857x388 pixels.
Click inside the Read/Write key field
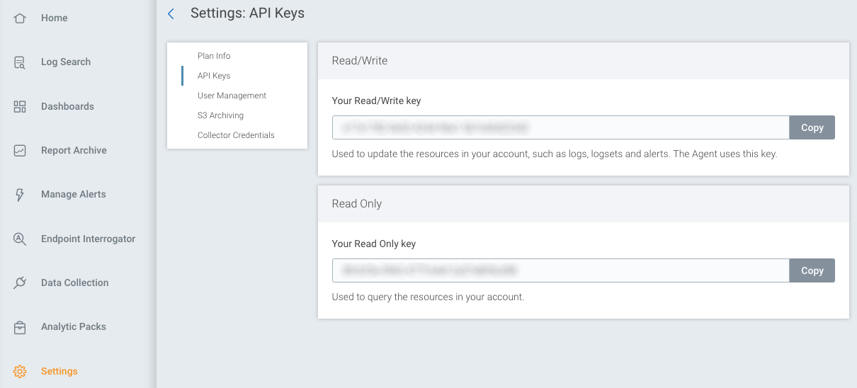pos(560,127)
